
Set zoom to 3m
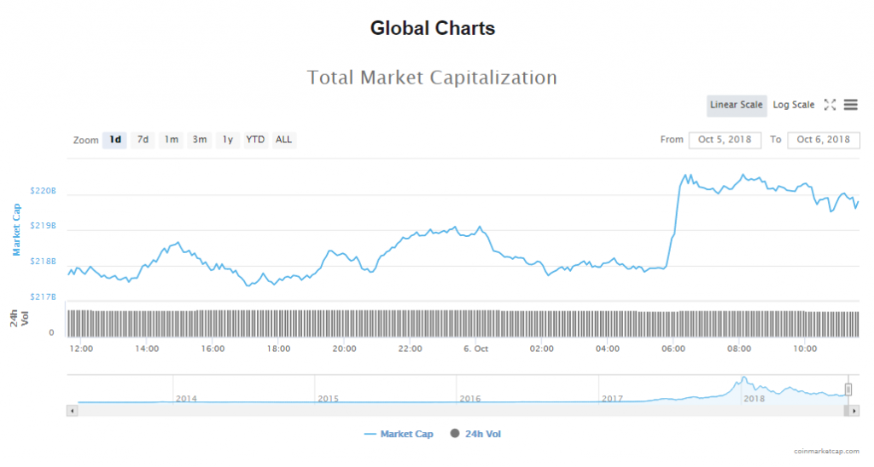199,140
